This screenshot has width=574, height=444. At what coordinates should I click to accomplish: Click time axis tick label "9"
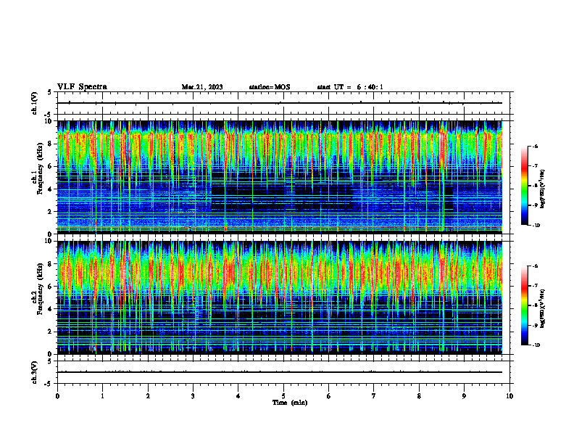[x=464, y=396]
